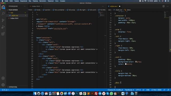Collapse the css folder in Explorer
Image resolution: width=171 pixels, height=96 pixels.
click(12, 13)
